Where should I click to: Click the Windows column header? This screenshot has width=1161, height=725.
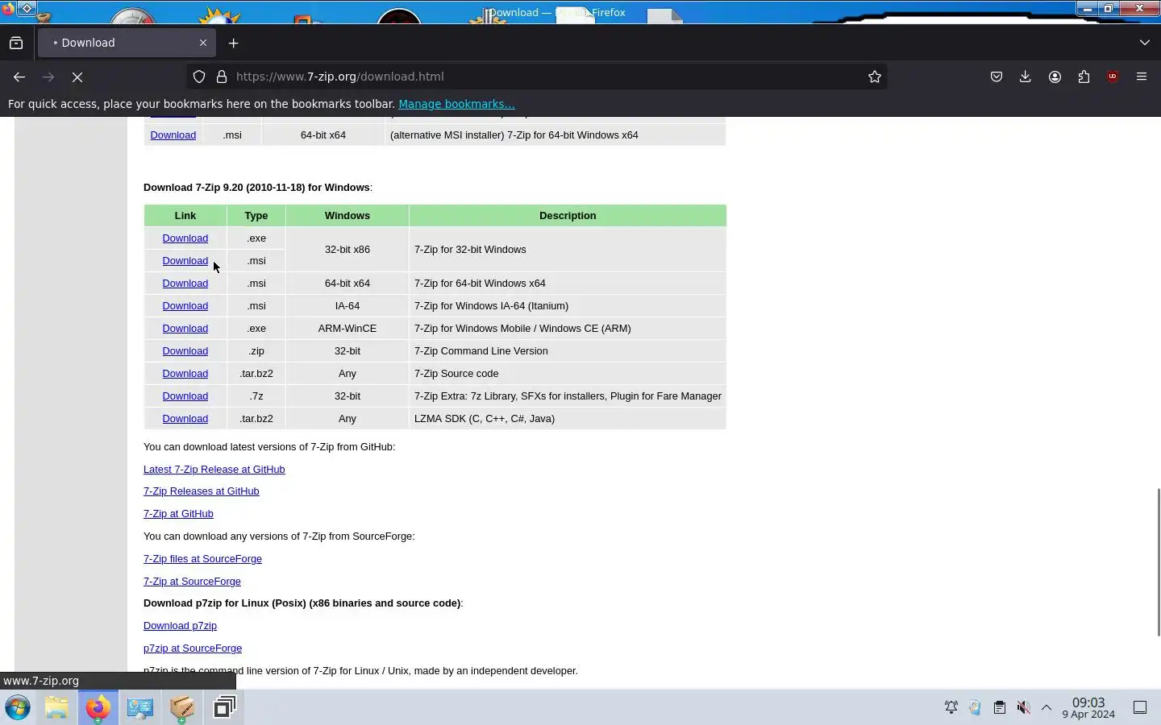click(347, 215)
